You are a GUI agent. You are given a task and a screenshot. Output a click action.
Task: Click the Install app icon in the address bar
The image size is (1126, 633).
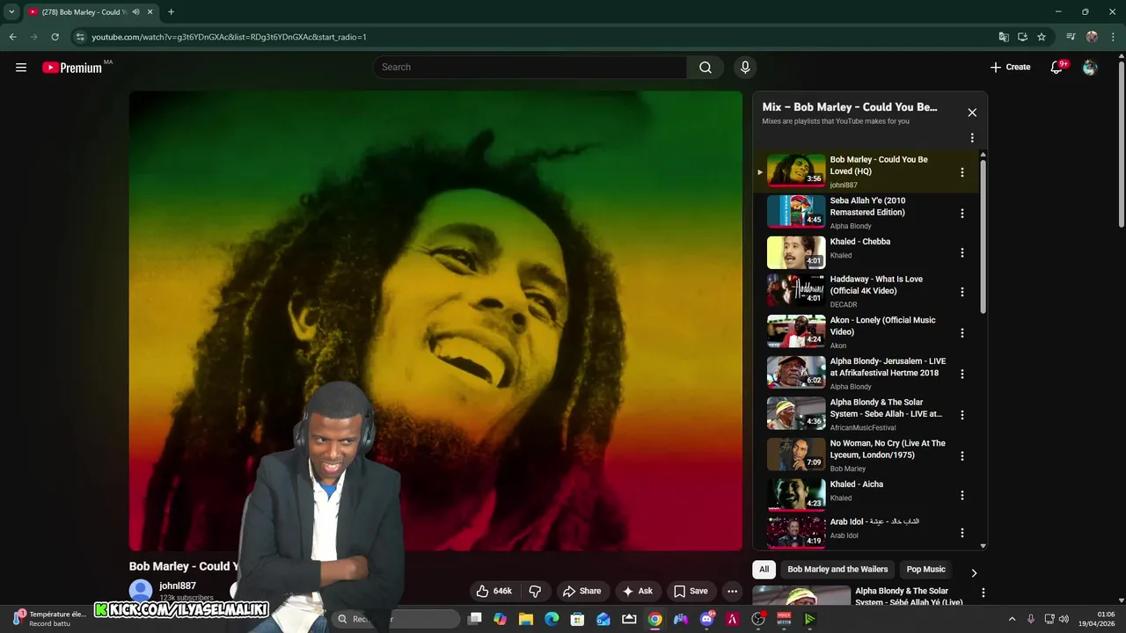click(1022, 37)
